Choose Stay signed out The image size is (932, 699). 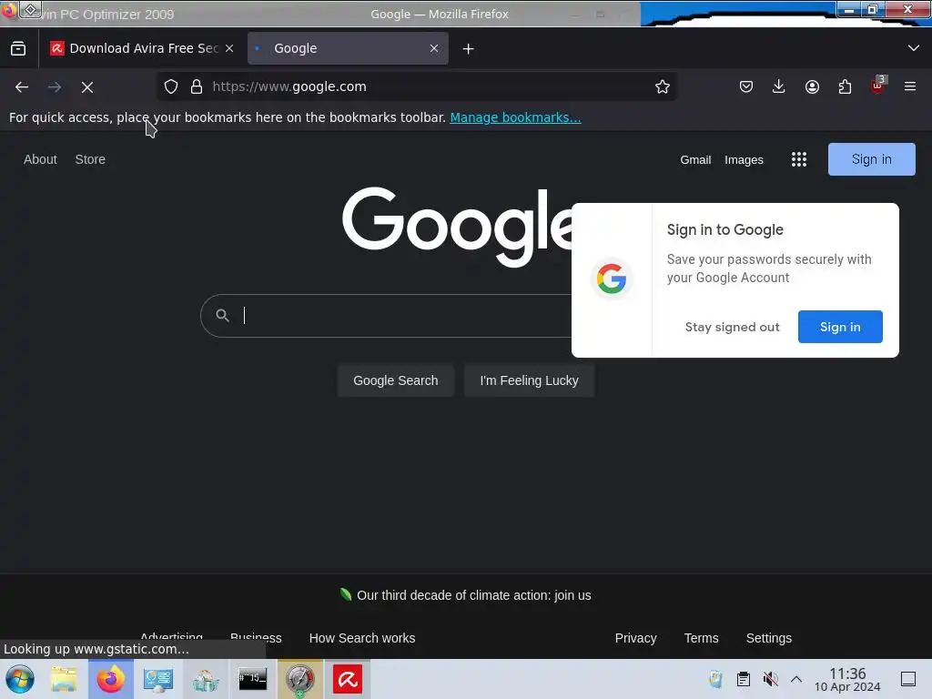(732, 327)
